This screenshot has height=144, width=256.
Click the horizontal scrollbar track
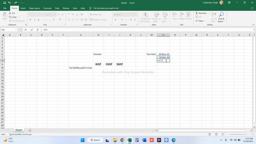coord(202,130)
